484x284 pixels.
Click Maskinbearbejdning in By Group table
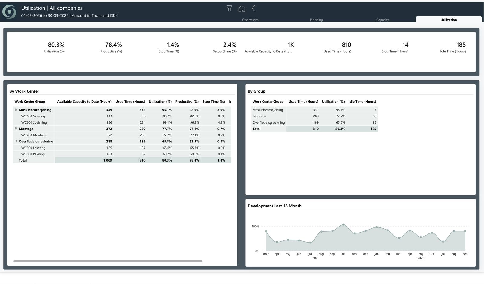pyautogui.click(x=268, y=110)
